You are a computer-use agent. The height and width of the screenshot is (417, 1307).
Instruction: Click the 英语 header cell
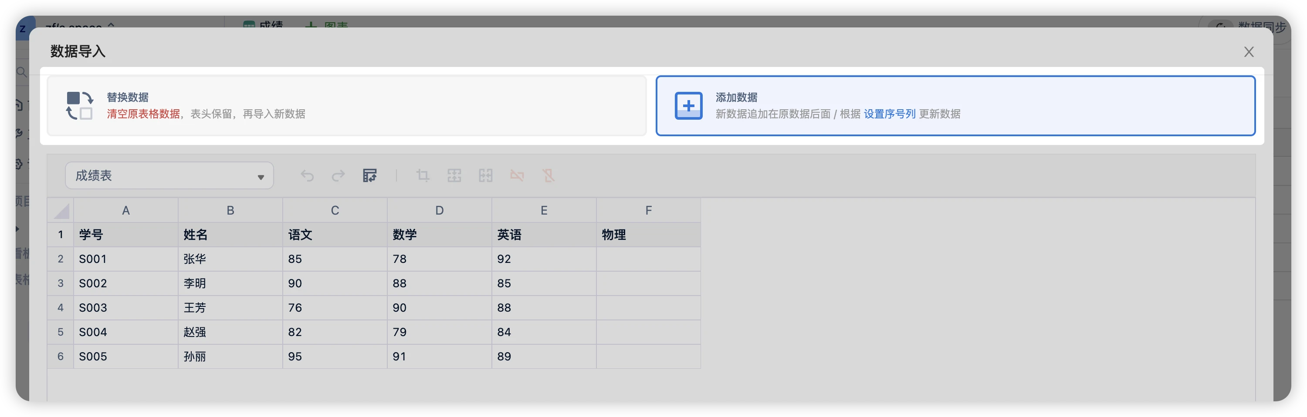(544, 235)
